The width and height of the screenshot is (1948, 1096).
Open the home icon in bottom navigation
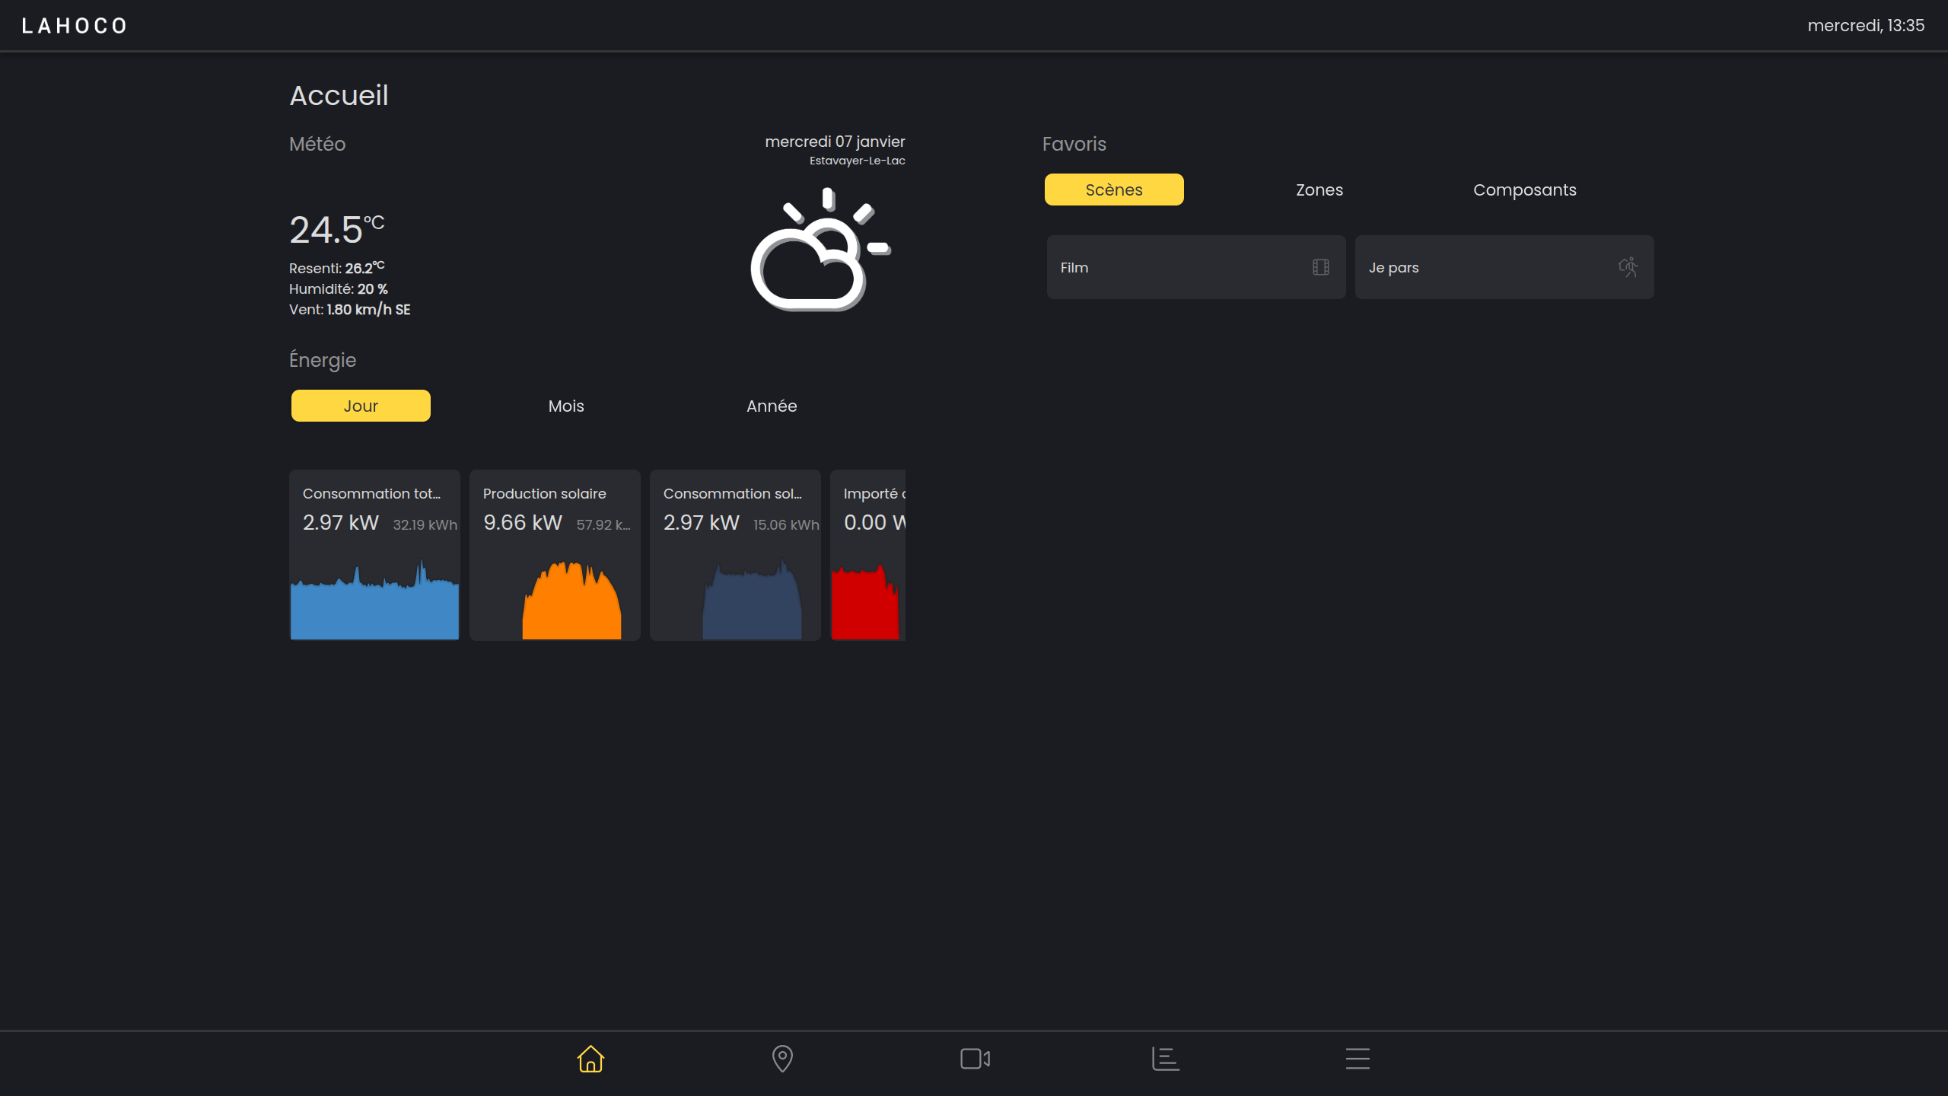point(590,1059)
